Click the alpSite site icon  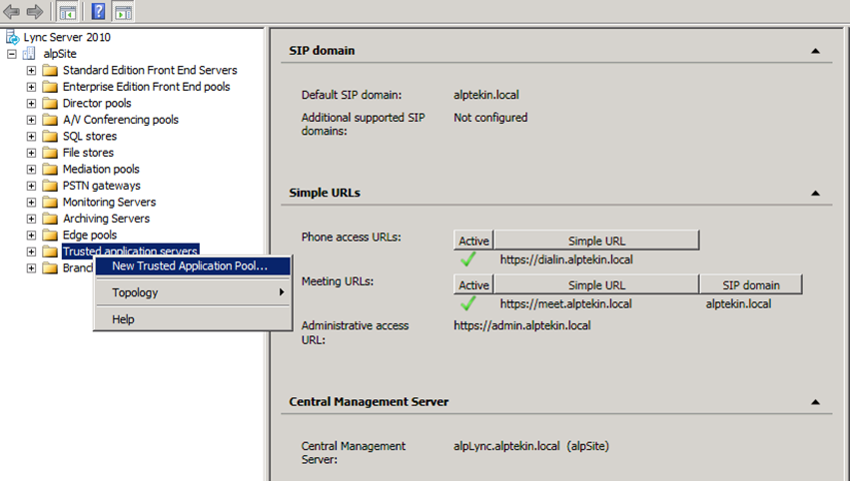pyautogui.click(x=29, y=54)
